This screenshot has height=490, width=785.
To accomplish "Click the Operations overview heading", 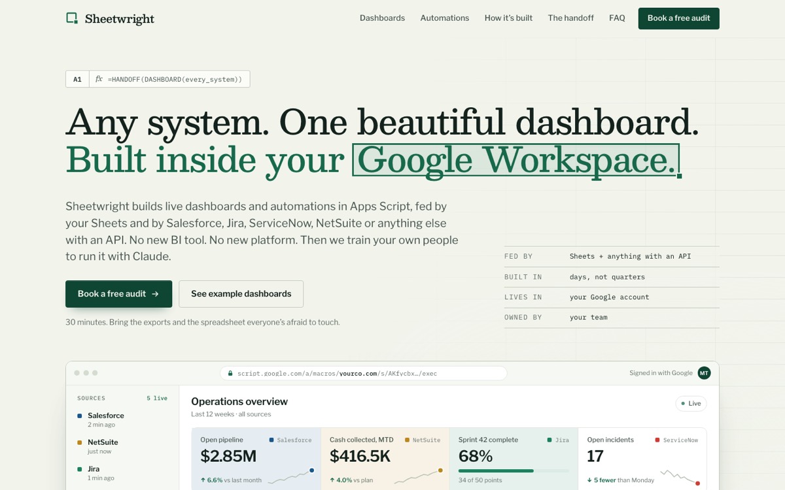I will pos(239,401).
